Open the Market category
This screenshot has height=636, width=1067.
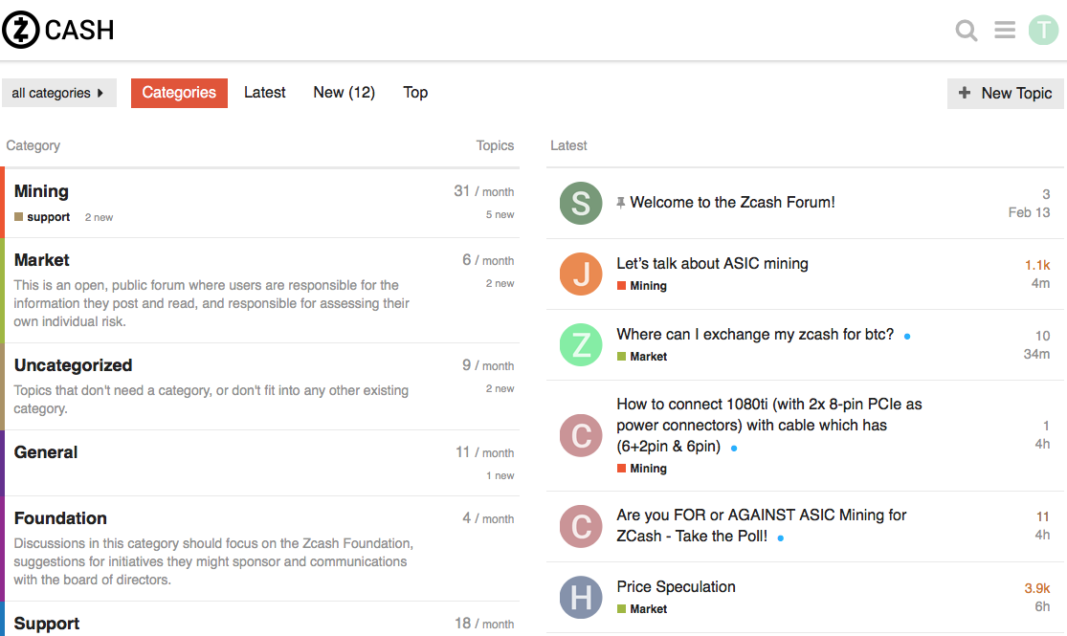point(41,260)
